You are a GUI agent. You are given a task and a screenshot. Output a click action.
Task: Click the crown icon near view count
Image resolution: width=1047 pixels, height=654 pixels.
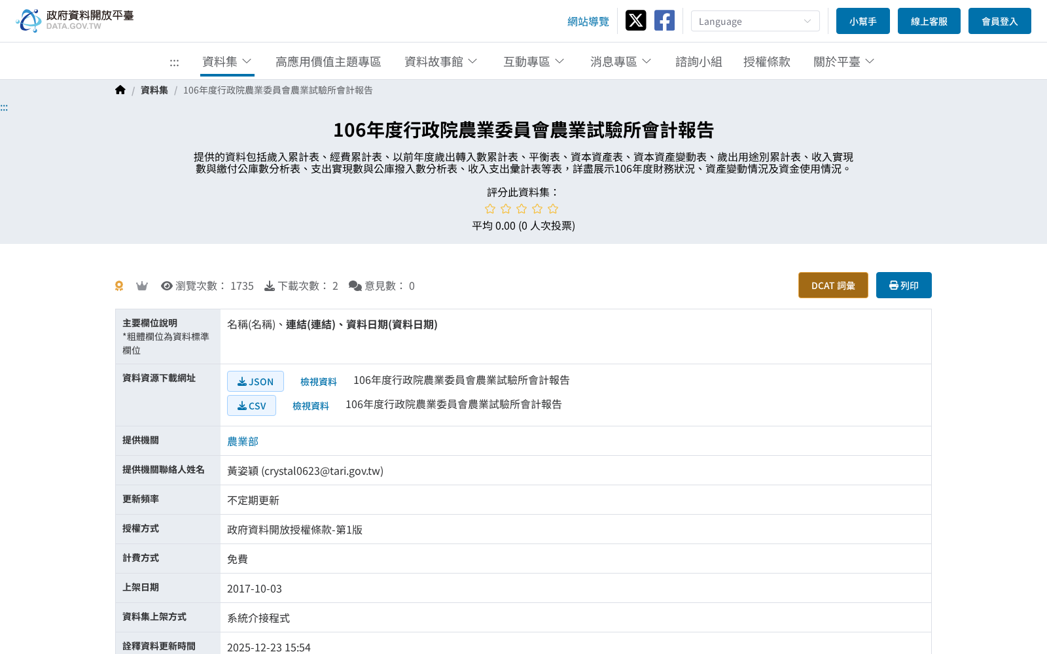142,286
